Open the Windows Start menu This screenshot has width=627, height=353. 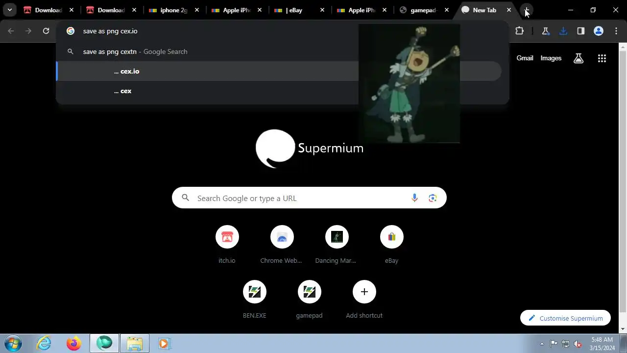12,343
